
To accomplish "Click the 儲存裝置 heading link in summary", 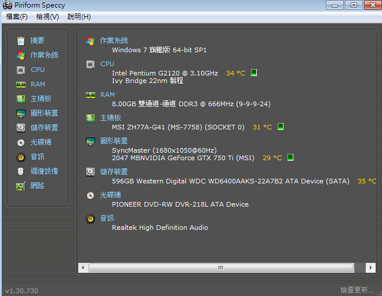I will tap(114, 172).
